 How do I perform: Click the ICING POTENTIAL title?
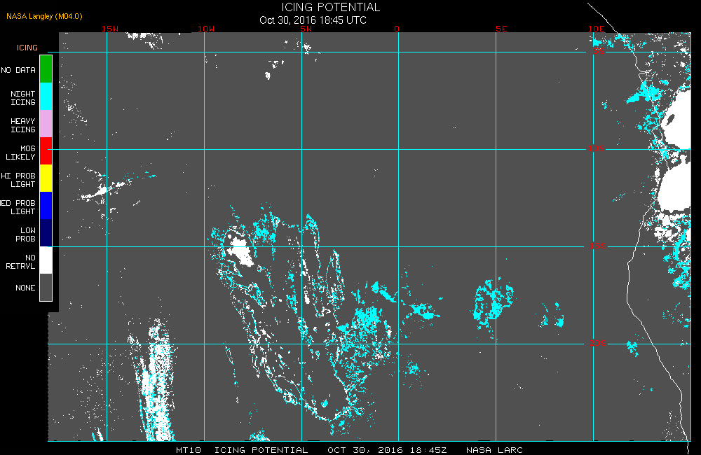[330, 7]
